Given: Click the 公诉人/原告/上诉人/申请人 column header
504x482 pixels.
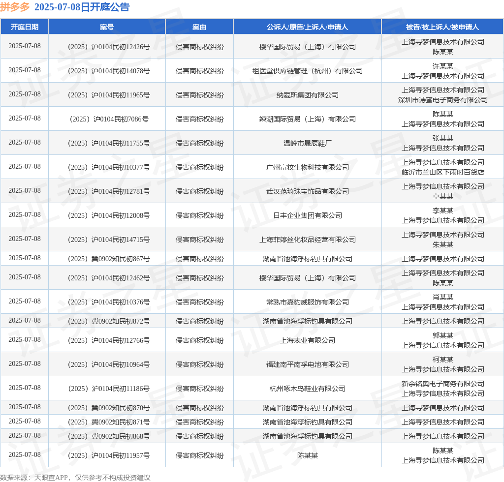Looking at the screenshot, I should (307, 27).
